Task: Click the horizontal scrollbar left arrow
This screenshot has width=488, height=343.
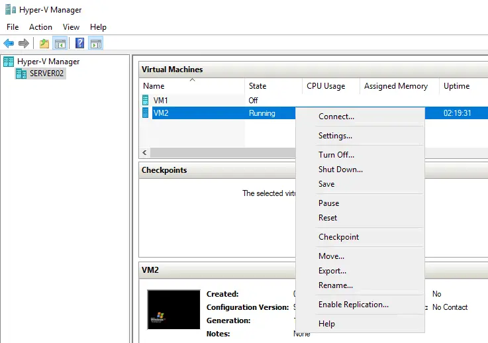Action: [145, 153]
